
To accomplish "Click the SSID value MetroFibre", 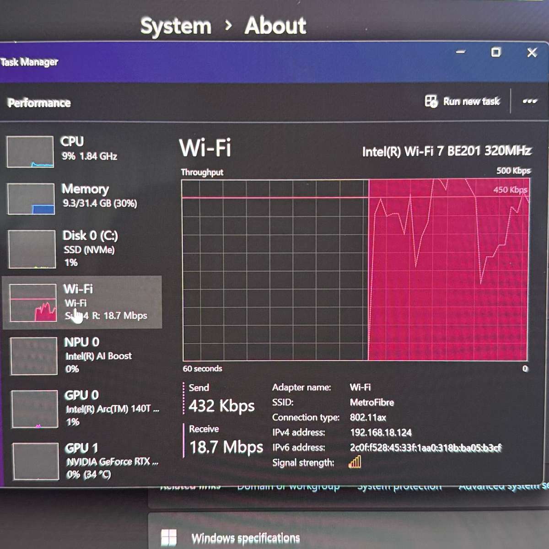I will [371, 402].
